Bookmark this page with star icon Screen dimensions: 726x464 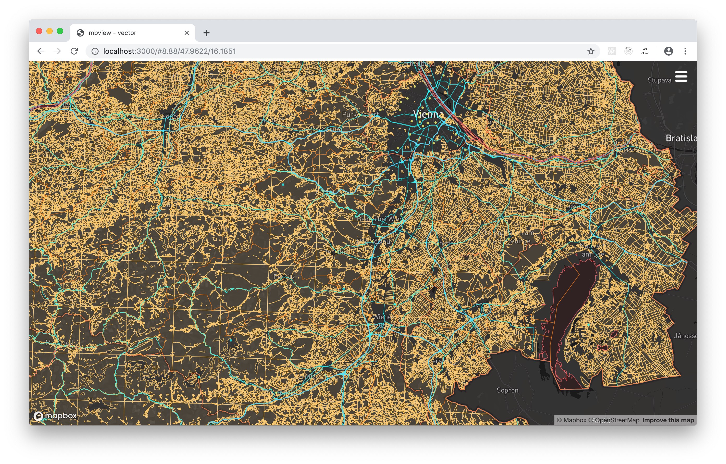(591, 51)
